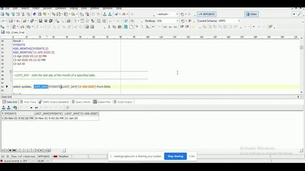Toggle the AutoCommit is OFF indicator

[x=14, y=161]
